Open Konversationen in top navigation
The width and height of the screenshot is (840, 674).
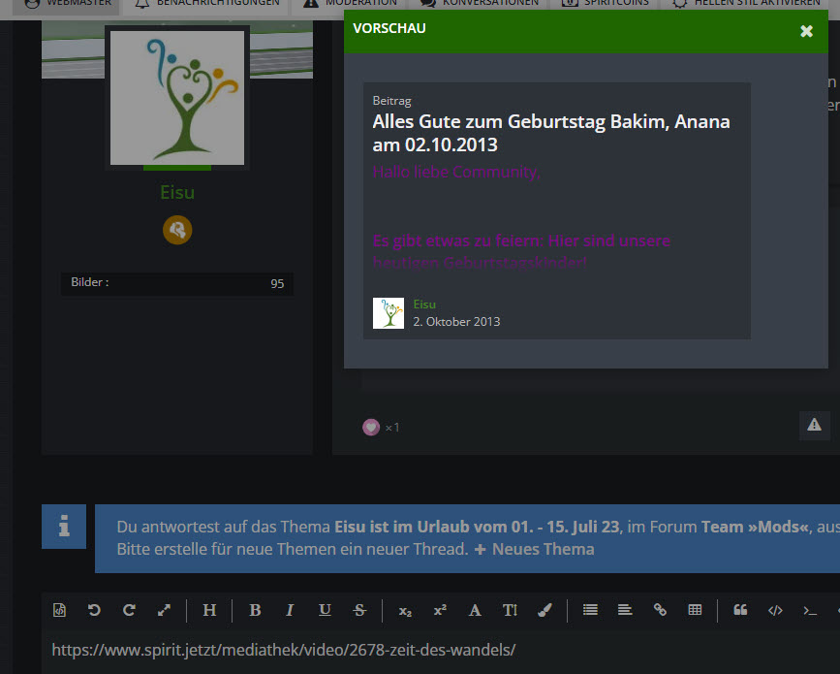[480, 4]
